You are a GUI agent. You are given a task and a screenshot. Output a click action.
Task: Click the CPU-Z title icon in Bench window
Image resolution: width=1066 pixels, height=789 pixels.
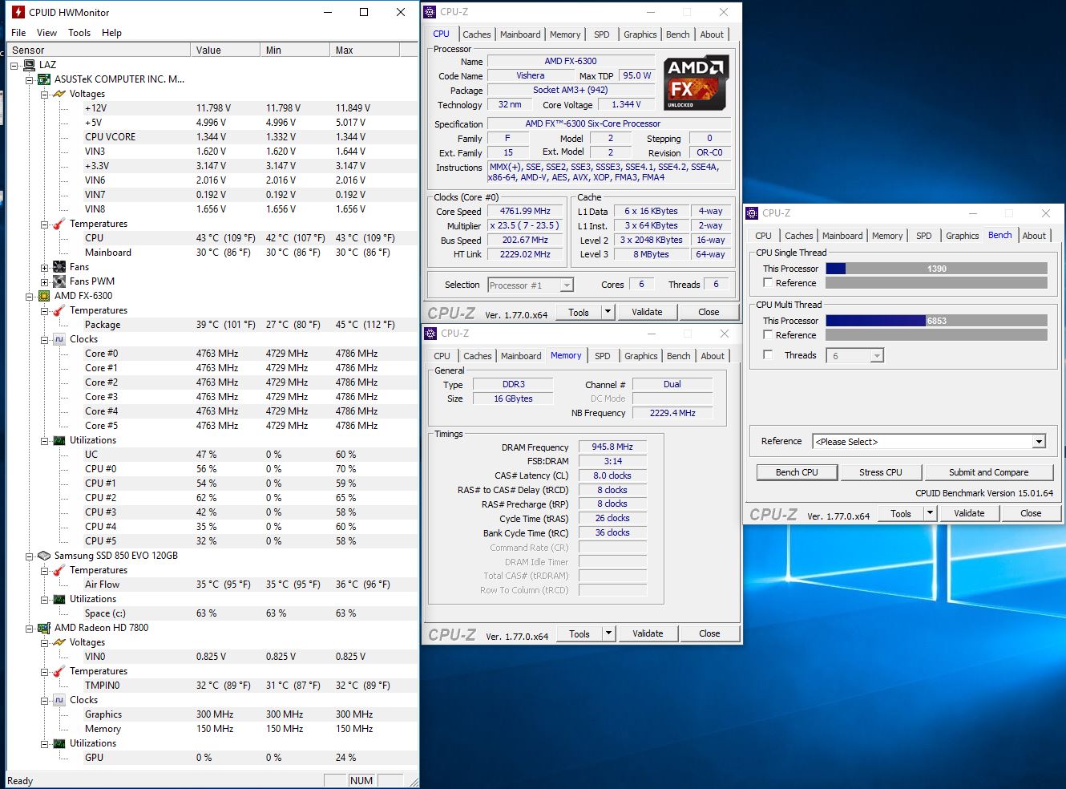[x=752, y=213]
